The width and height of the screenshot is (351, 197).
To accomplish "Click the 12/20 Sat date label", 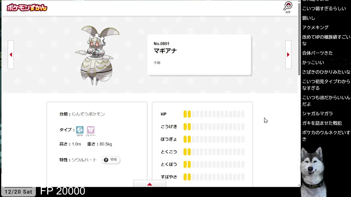I will point(18,192).
